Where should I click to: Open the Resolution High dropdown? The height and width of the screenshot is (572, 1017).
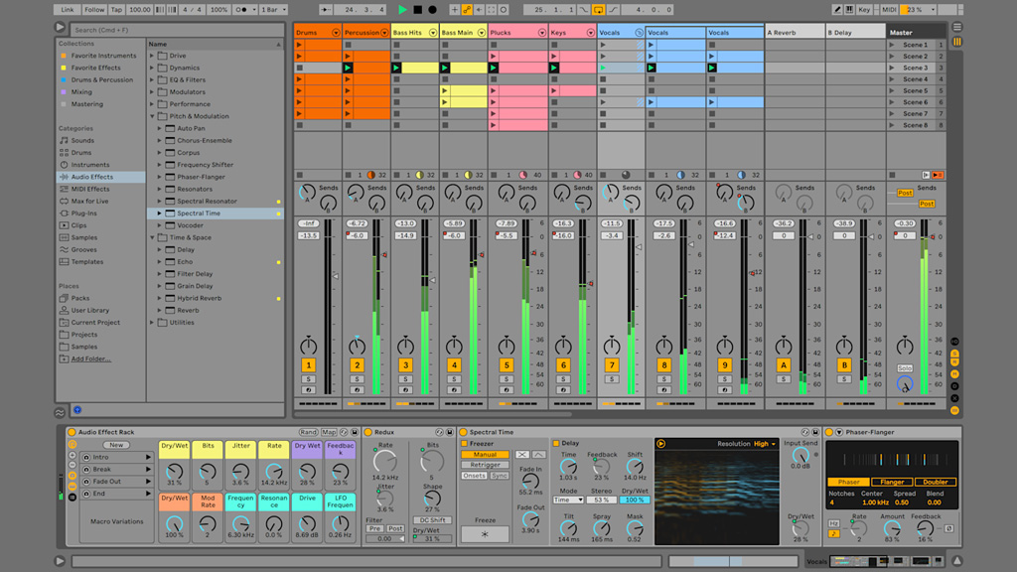[764, 444]
